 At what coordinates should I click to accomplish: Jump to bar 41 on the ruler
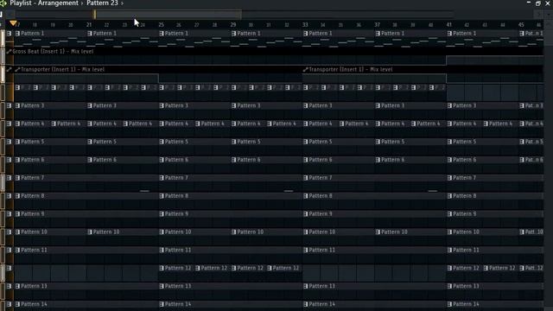click(449, 25)
